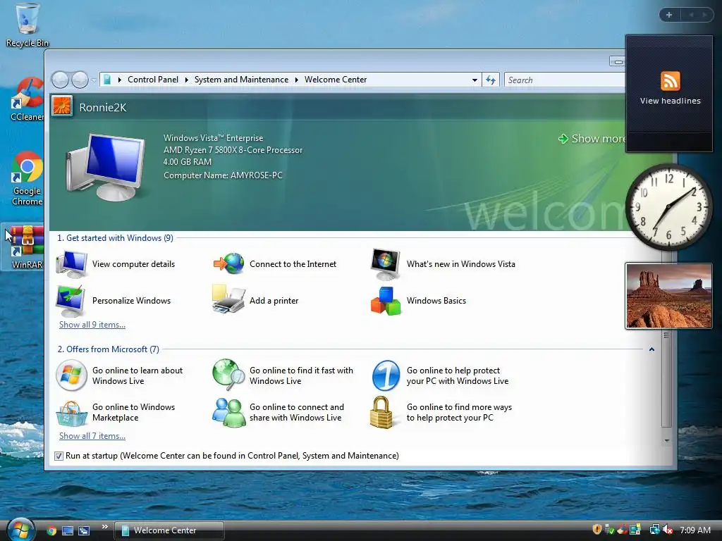Click the analog clock gadget

tap(668, 207)
